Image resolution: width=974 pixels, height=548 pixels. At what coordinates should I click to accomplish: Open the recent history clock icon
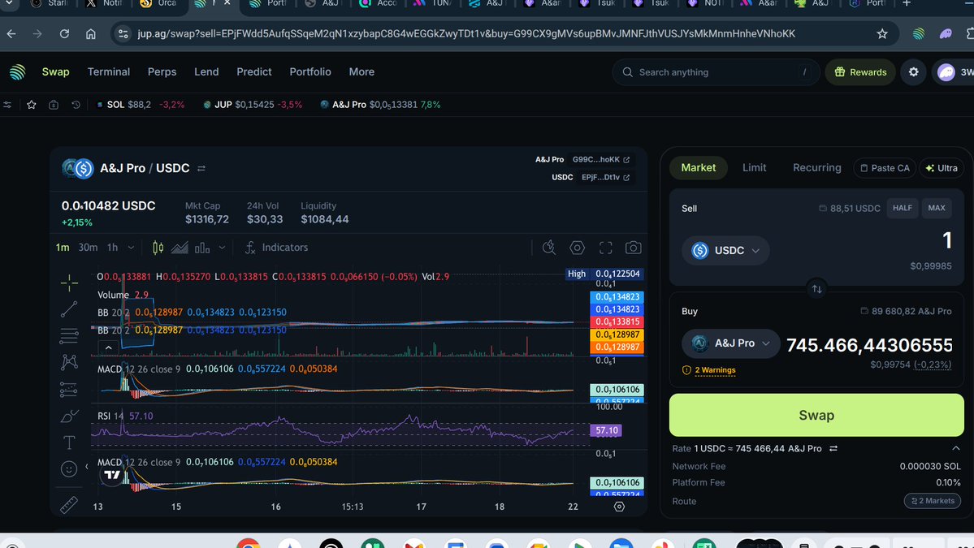[x=76, y=105]
